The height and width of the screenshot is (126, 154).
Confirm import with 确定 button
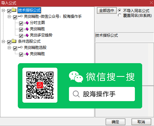115,122
